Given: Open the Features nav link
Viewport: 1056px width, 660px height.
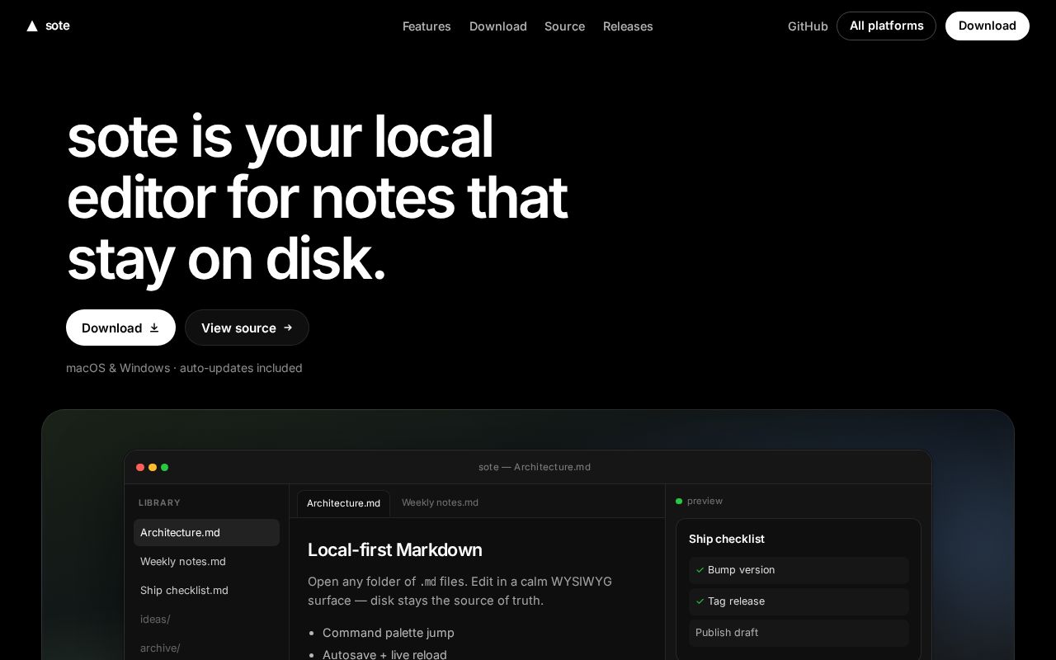Looking at the screenshot, I should click(x=427, y=26).
